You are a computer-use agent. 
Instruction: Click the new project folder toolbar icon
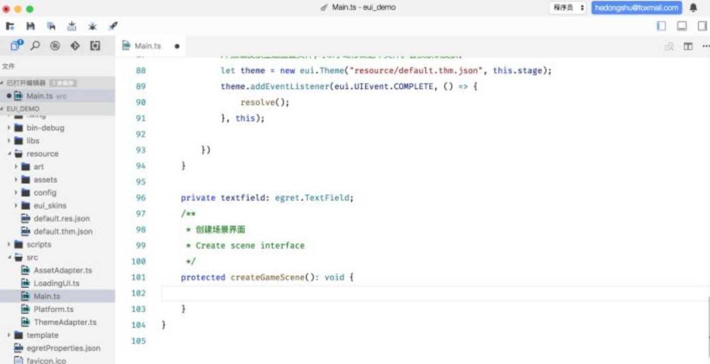[10, 26]
